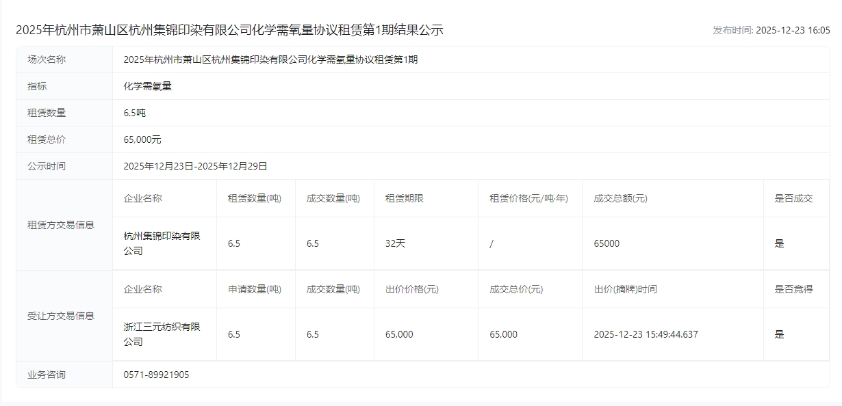Image resolution: width=842 pixels, height=406 pixels.
Task: Click the 出价(摘牌)时间 column header
Action: coord(625,289)
